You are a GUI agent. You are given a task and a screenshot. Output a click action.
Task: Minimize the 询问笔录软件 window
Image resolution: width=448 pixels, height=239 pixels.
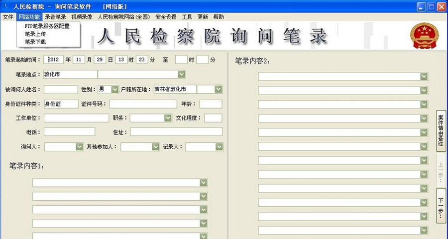coord(422,6)
